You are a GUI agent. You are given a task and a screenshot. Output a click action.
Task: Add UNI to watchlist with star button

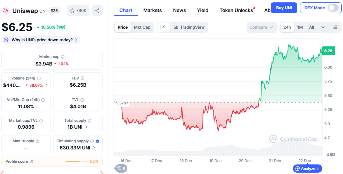78,11
